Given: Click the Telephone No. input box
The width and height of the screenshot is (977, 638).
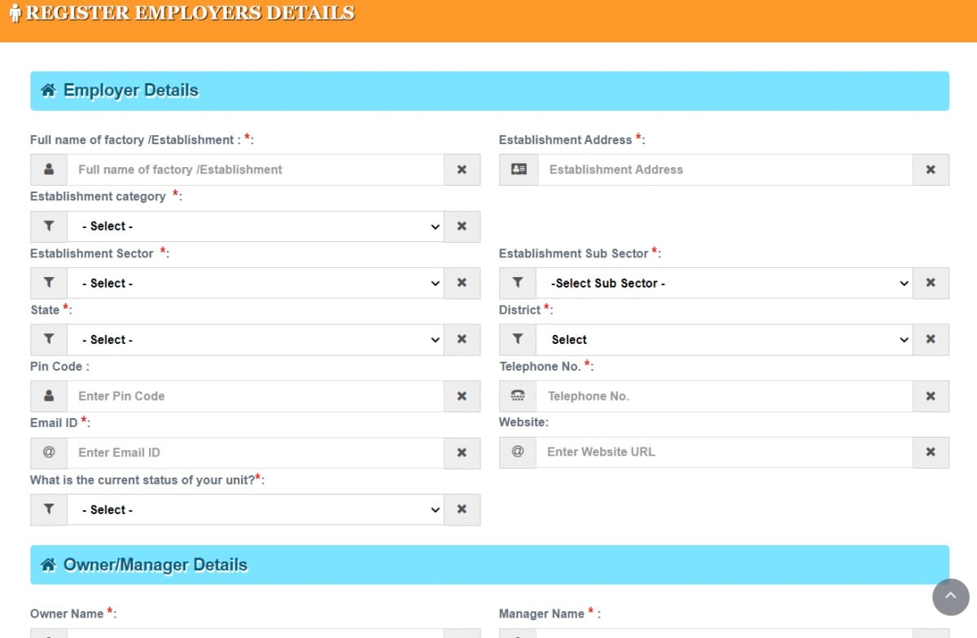Looking at the screenshot, I should pos(724,396).
